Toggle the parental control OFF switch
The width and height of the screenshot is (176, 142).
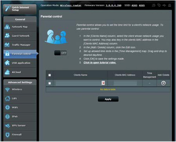[60, 53]
